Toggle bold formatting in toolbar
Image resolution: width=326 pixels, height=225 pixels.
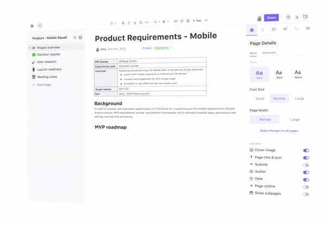point(123,23)
